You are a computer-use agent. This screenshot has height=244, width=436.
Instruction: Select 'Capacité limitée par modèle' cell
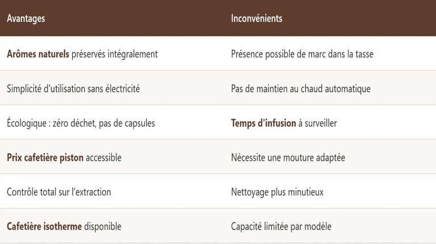pos(281,226)
